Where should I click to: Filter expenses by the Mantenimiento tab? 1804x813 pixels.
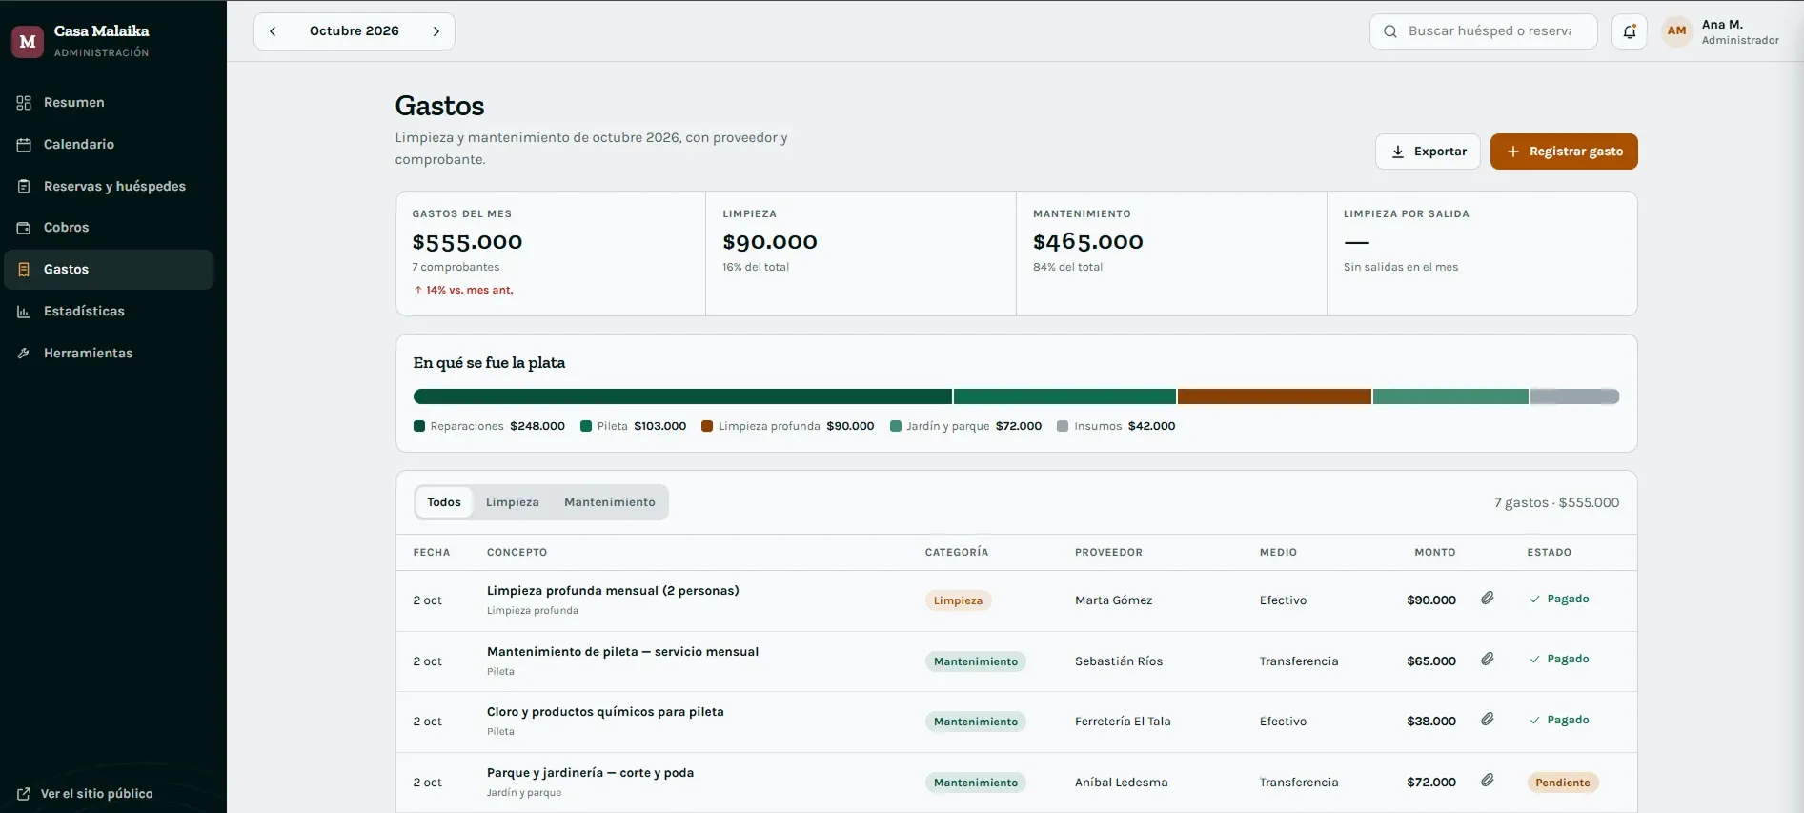pyautogui.click(x=610, y=502)
